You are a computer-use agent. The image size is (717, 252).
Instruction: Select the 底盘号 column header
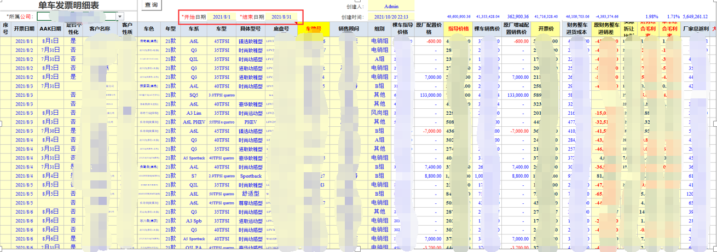click(281, 29)
